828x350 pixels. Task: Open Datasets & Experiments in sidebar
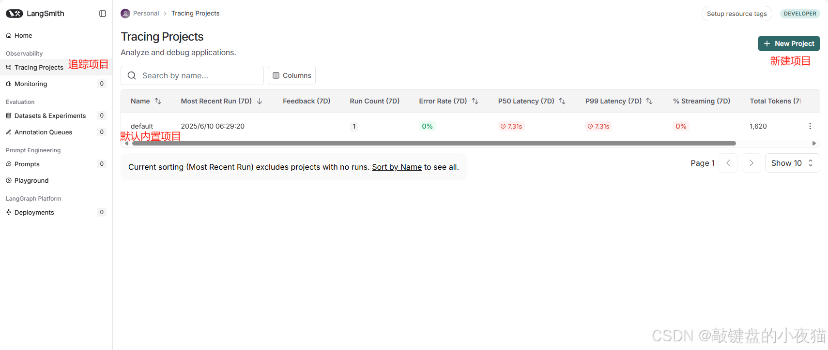click(56, 116)
